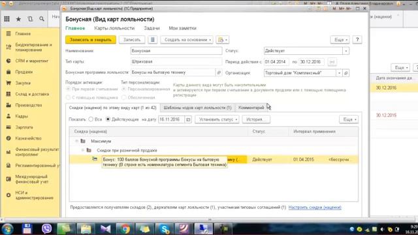Screen dimensions: 418x235
Task: Open Создать на основании dropdown
Action: click(187, 40)
